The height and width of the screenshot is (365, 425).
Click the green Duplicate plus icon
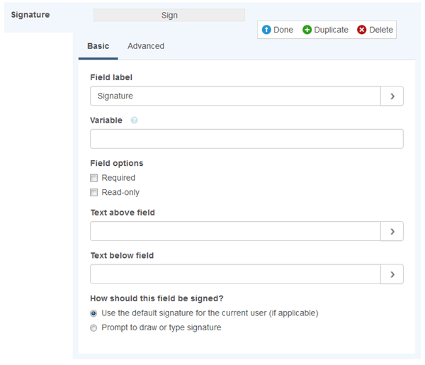pos(307,30)
